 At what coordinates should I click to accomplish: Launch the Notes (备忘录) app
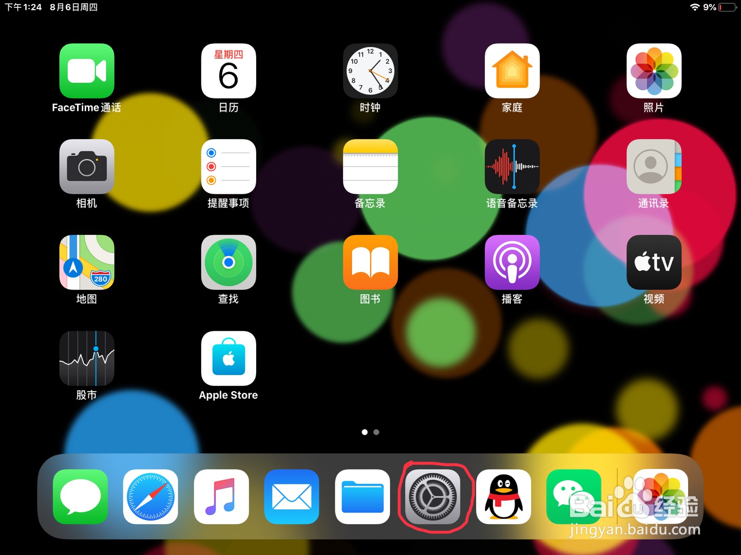(x=370, y=166)
